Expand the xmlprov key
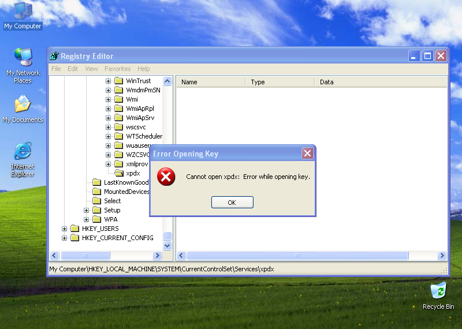This screenshot has width=462, height=329. coord(108,164)
